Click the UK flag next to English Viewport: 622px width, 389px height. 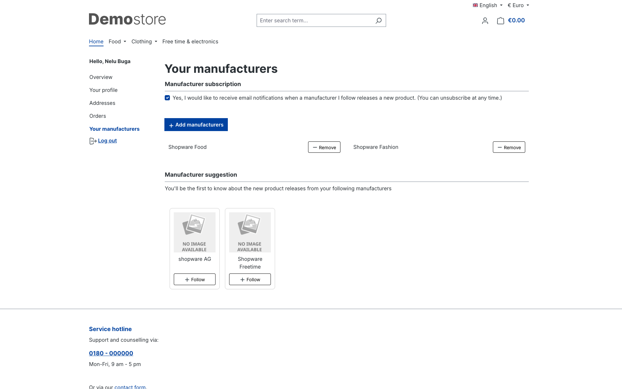[475, 5]
